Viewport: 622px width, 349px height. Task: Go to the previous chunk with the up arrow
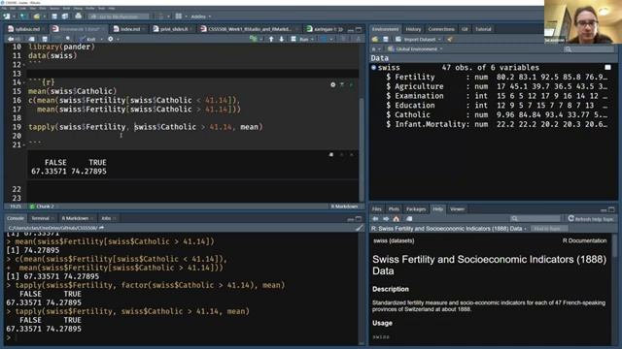[x=271, y=39]
